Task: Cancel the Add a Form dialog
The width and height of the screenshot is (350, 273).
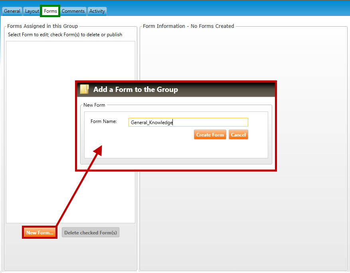Action: (238, 135)
